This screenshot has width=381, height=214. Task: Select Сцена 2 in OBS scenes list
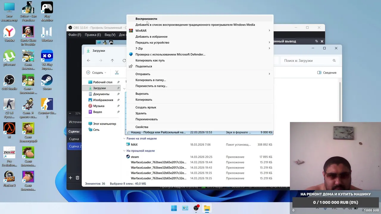(74, 146)
